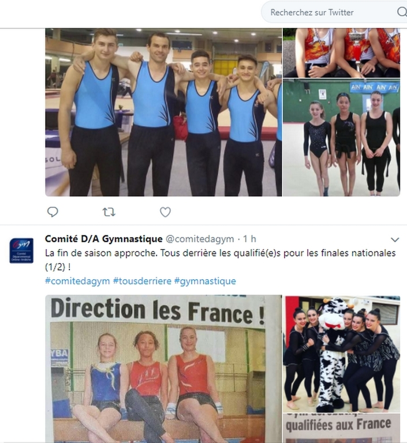
Task: Click the reply speech bubble icon
Action: click(53, 212)
